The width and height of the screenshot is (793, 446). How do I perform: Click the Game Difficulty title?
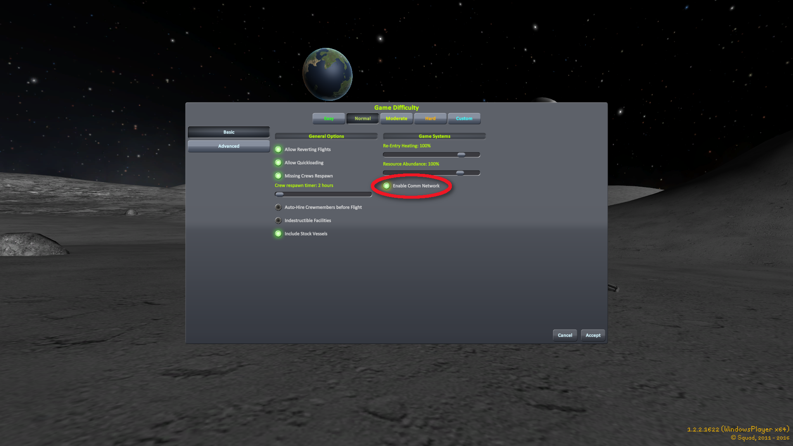396,108
